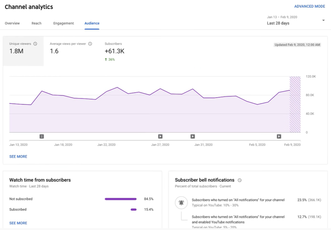This screenshot has height=230, width=331.
Task: Switch to the Reach tab
Action: (x=36, y=23)
